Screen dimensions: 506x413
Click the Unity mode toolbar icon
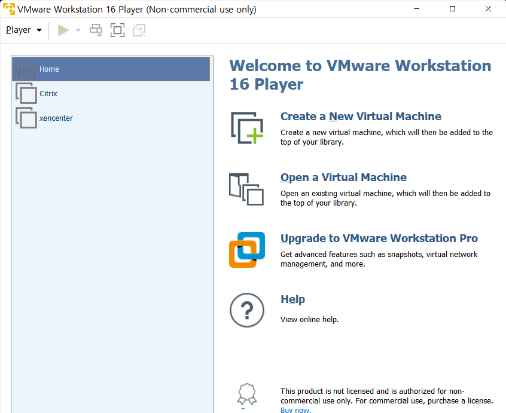pos(139,30)
